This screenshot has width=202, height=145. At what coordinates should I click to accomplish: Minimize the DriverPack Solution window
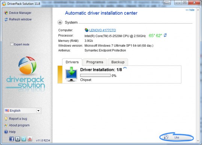pyautogui.click(x=178, y=3)
